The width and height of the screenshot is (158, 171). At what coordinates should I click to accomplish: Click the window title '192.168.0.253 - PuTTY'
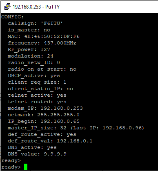[36, 7]
